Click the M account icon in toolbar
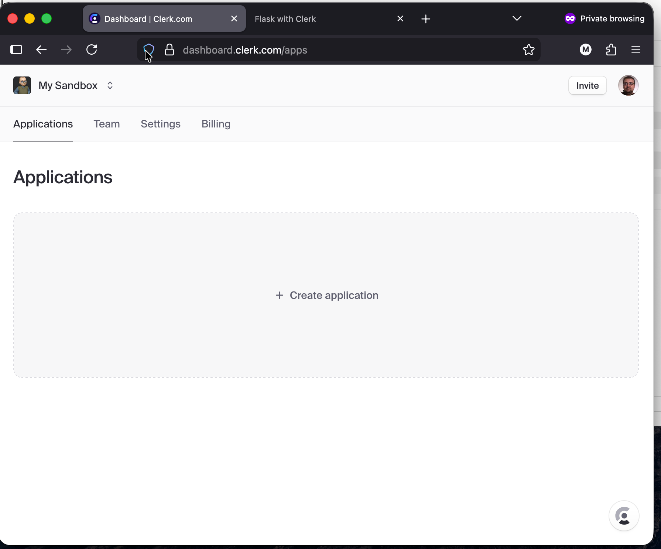This screenshot has height=549, width=661. pos(585,50)
